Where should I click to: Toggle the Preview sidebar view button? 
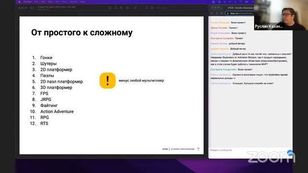[x=32, y=8]
